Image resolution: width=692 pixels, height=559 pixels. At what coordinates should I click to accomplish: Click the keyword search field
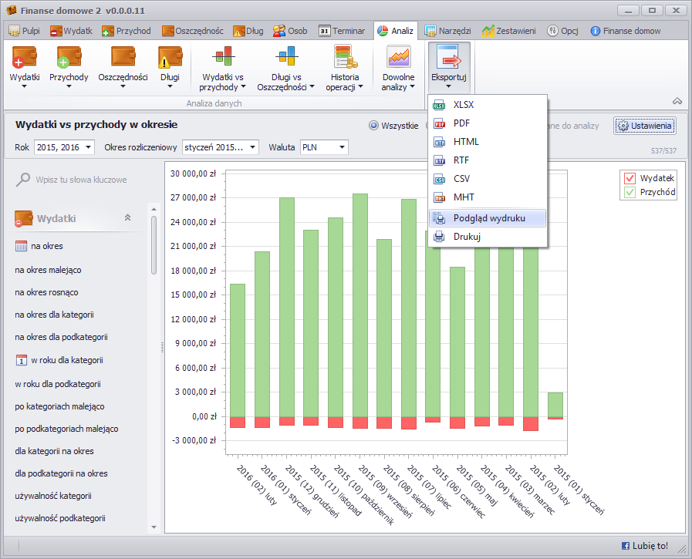(81, 180)
